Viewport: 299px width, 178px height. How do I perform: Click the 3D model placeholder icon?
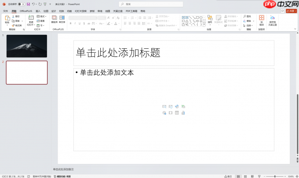click(164, 113)
